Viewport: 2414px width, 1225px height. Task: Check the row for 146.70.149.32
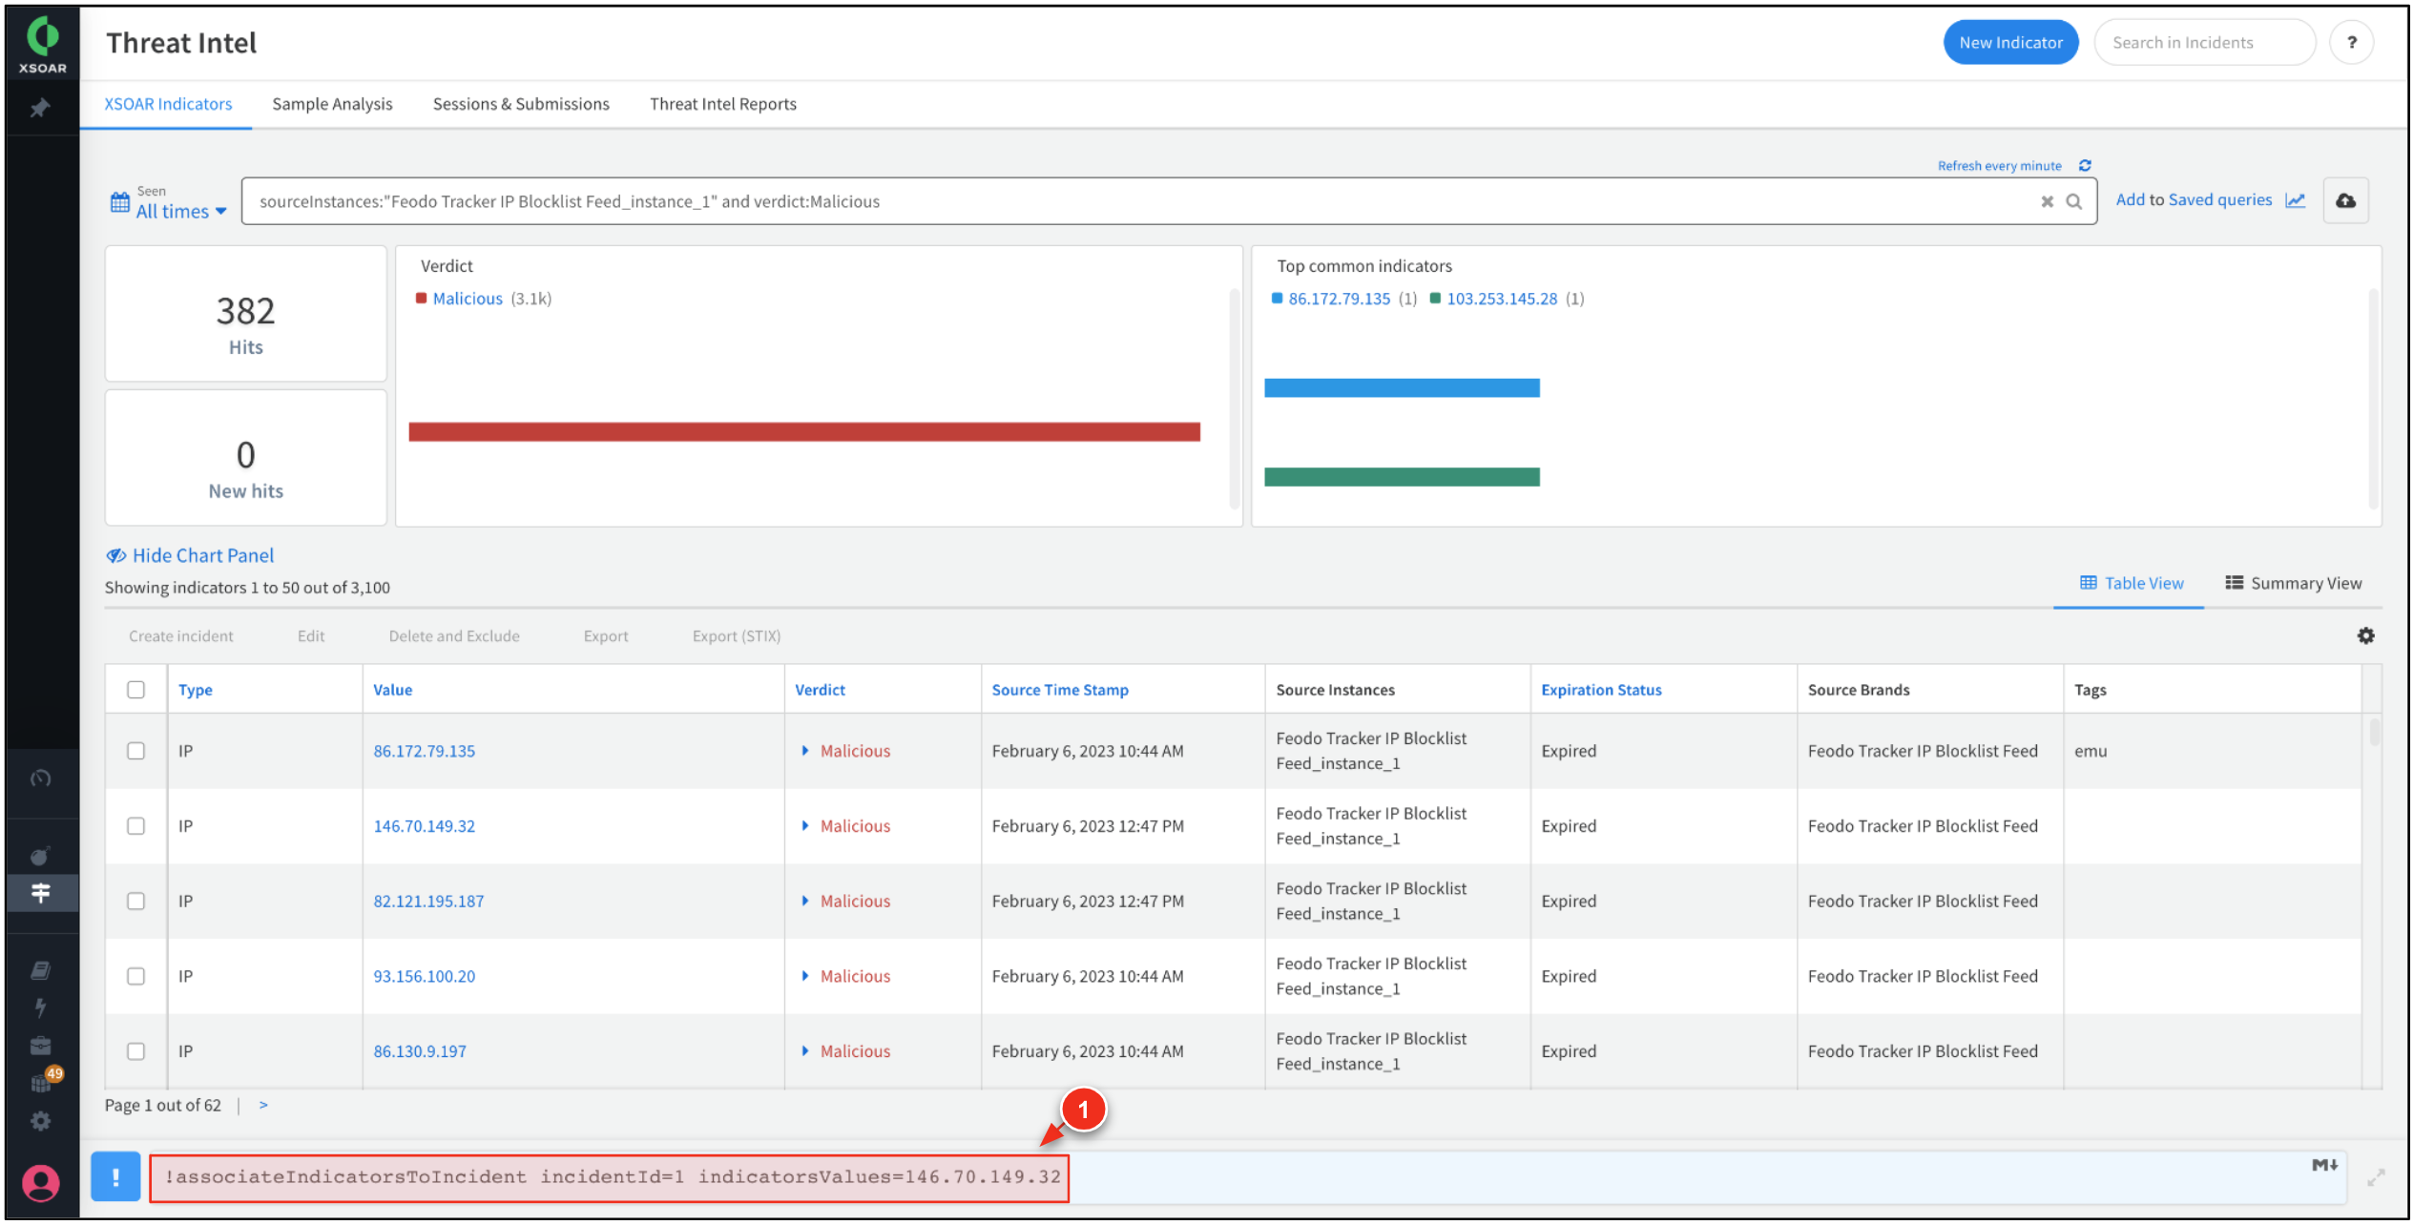pyautogui.click(x=135, y=826)
